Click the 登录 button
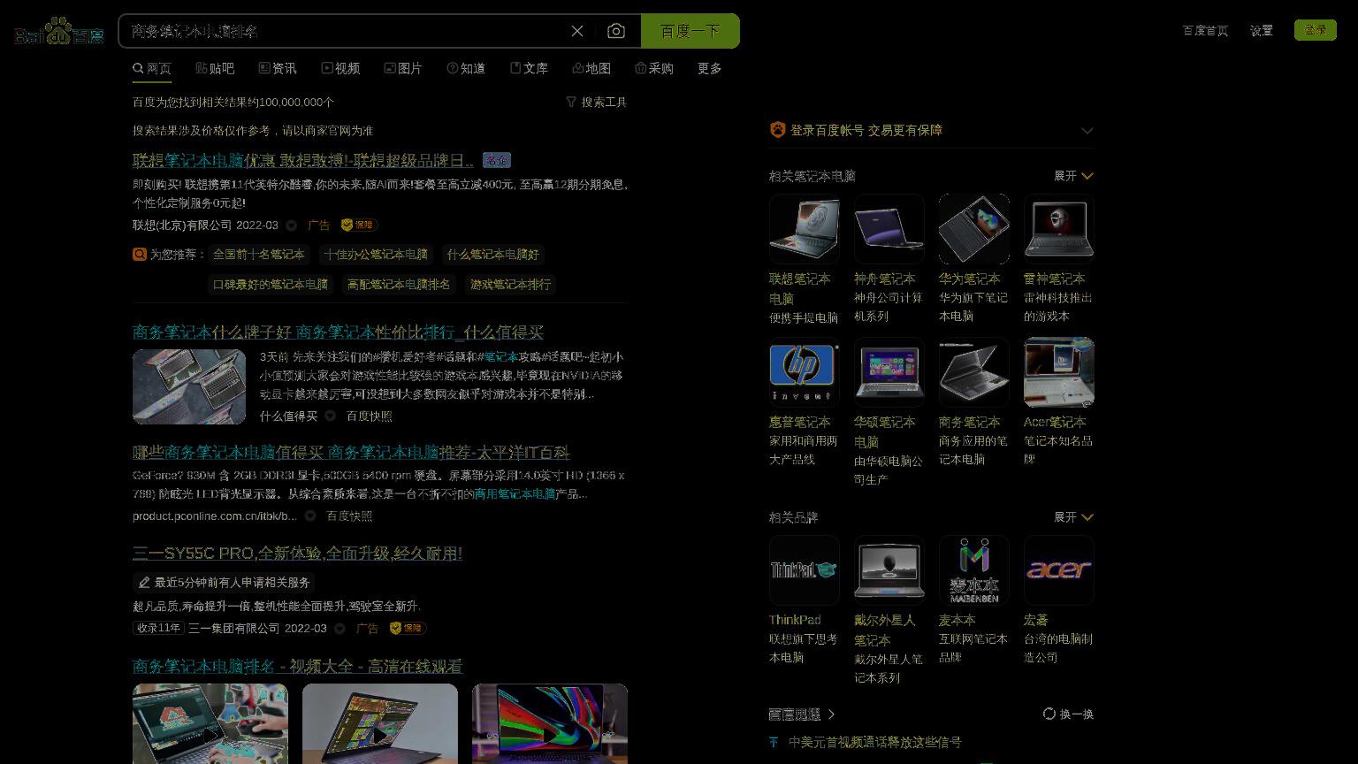This screenshot has height=764, width=1358. click(1316, 30)
